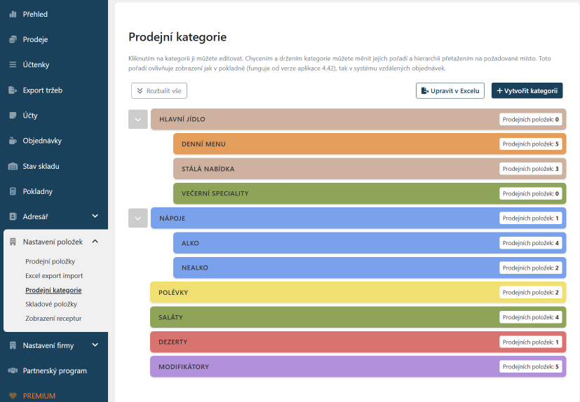The width and height of the screenshot is (580, 402).
Task: Select the Prodejní kategorie submenu link
Action: tap(53, 290)
